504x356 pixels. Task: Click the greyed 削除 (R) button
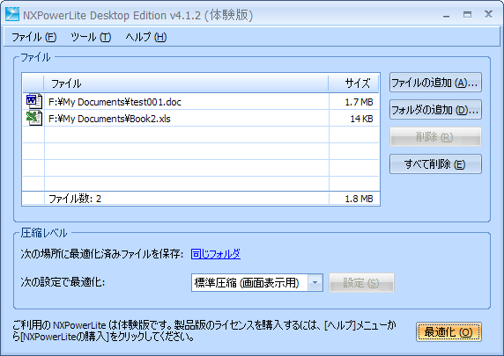pyautogui.click(x=435, y=137)
